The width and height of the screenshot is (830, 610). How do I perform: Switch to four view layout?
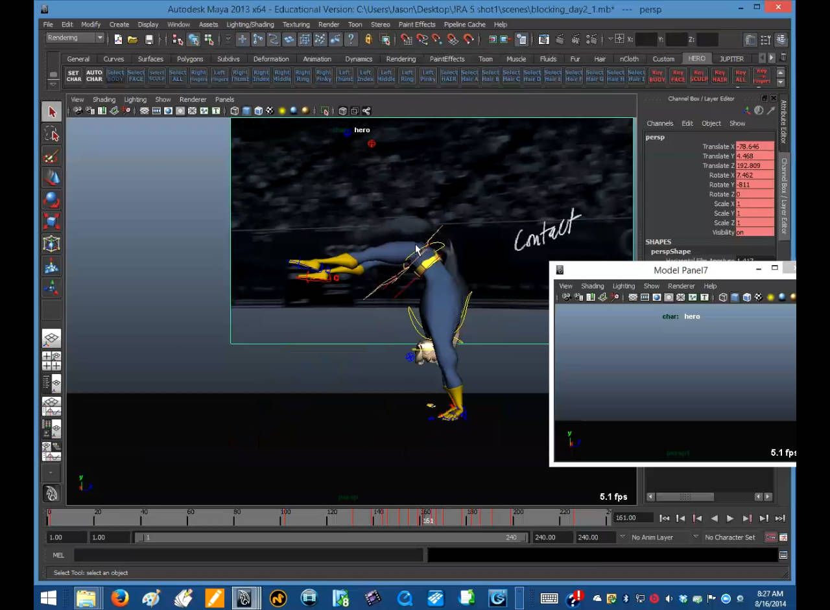click(x=52, y=361)
